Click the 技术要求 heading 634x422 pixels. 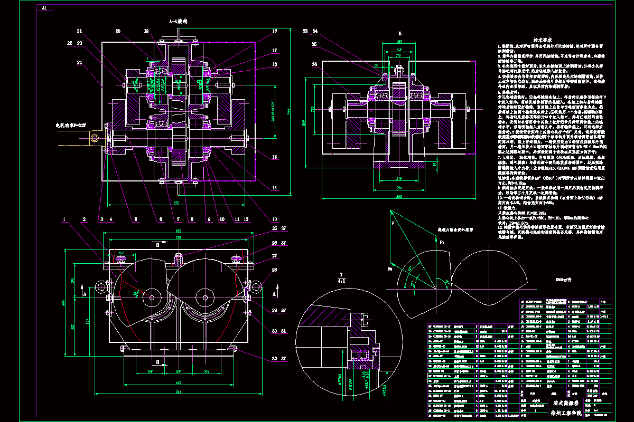pyautogui.click(x=542, y=40)
